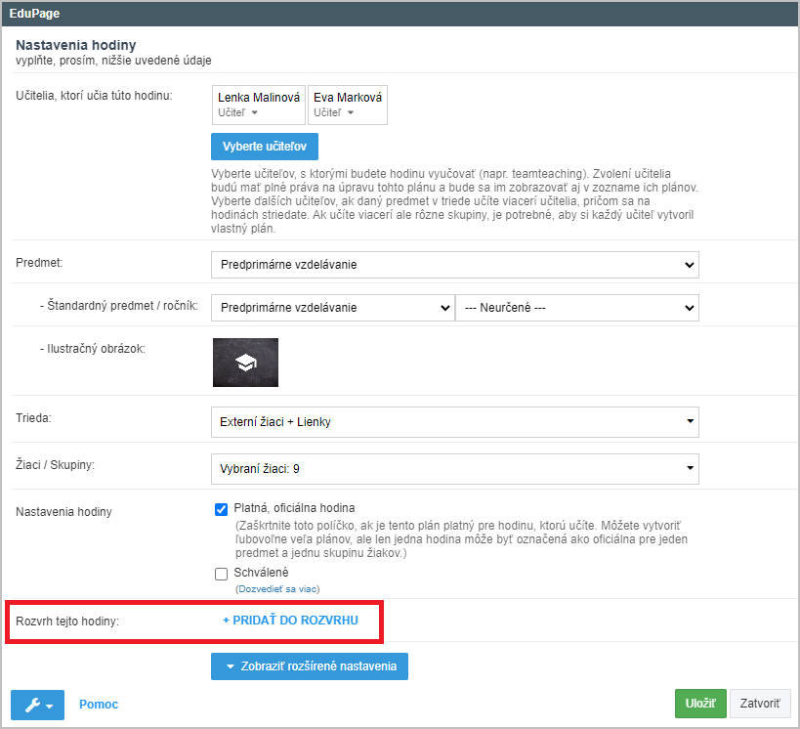The image size is (800, 729).
Task: Open the Neurčené ročník dropdown
Action: (577, 308)
